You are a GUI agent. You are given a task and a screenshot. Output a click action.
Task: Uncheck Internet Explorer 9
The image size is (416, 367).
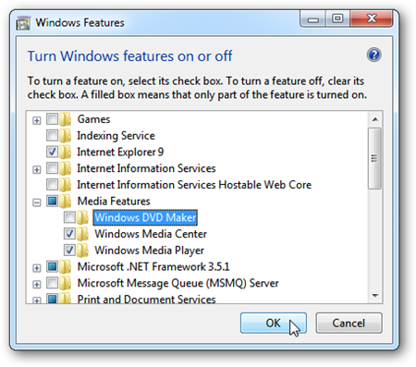click(52, 152)
